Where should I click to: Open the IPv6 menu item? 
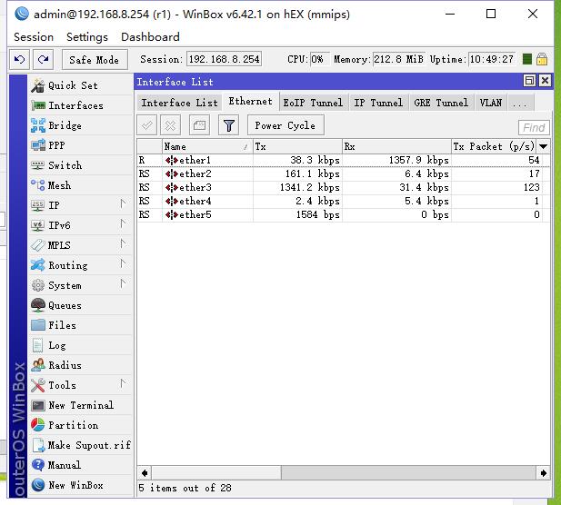pos(81,225)
